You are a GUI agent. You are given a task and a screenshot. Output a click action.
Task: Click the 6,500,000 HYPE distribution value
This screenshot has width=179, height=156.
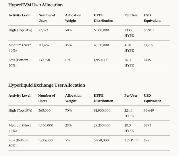101,30
